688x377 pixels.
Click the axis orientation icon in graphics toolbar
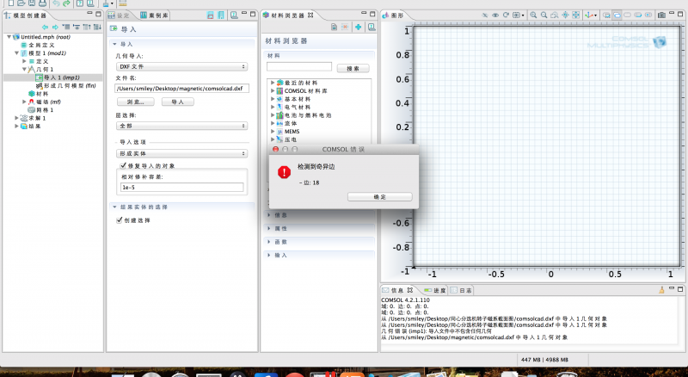coord(590,15)
